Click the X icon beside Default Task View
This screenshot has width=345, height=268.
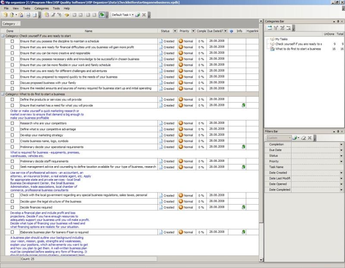point(143,15)
